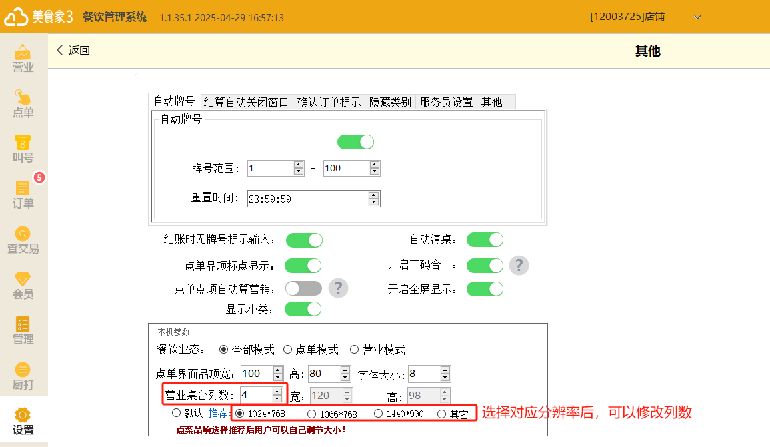Image resolution: width=770 pixels, height=447 pixels.
Task: Switch to 结算自动关闭窗口 tab
Action: coord(247,102)
